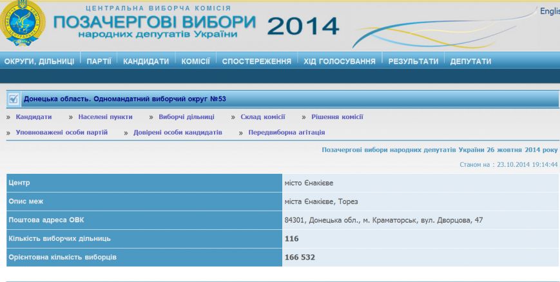The image size is (560, 282).
Task: Click the ПОЗАЧЕРГОВІ ВИБОРИ 2014 banner title
Action: pos(196,26)
